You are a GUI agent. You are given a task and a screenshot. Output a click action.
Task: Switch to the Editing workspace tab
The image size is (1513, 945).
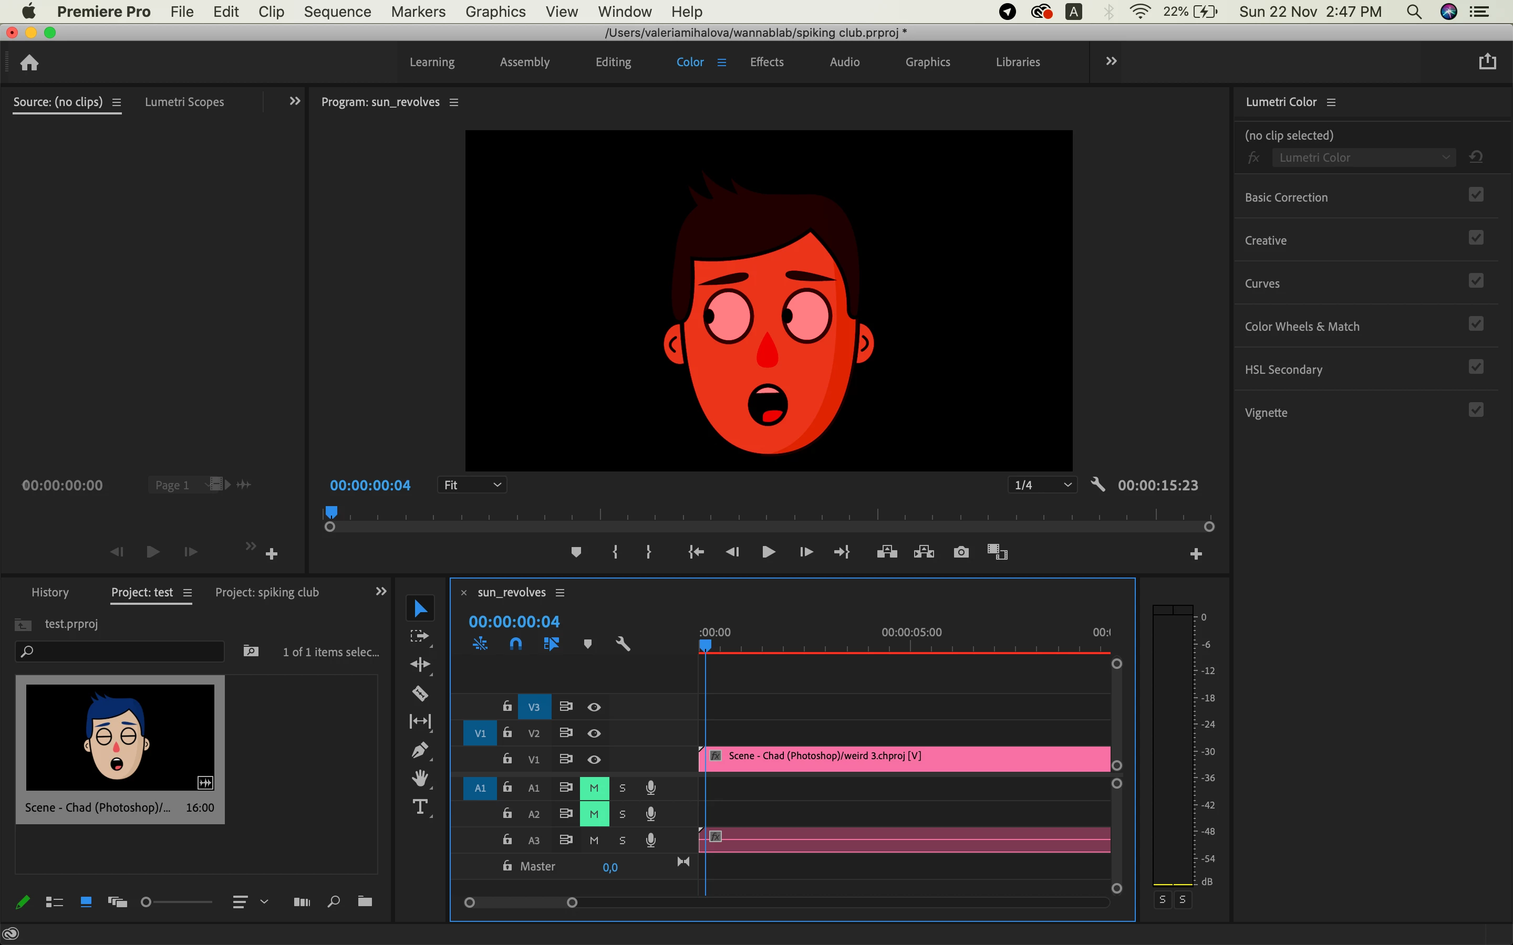[613, 62]
